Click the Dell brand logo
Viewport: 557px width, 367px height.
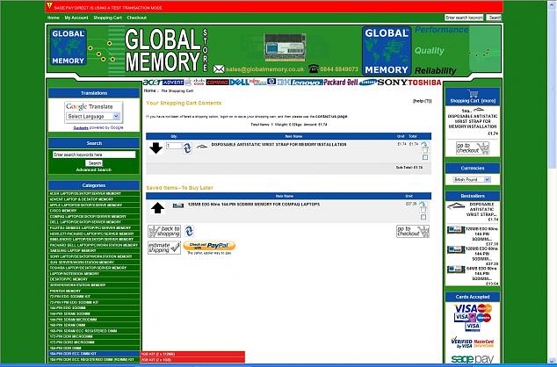tap(239, 83)
